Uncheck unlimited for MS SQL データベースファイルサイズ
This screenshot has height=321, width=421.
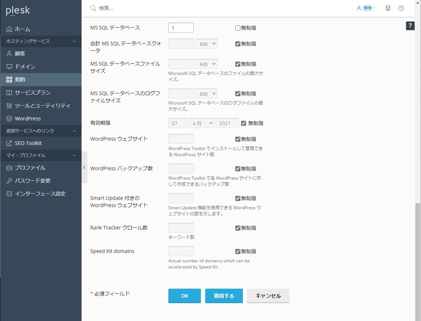coord(238,64)
